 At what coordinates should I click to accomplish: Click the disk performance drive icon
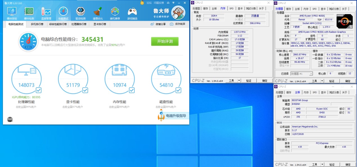click(x=166, y=70)
